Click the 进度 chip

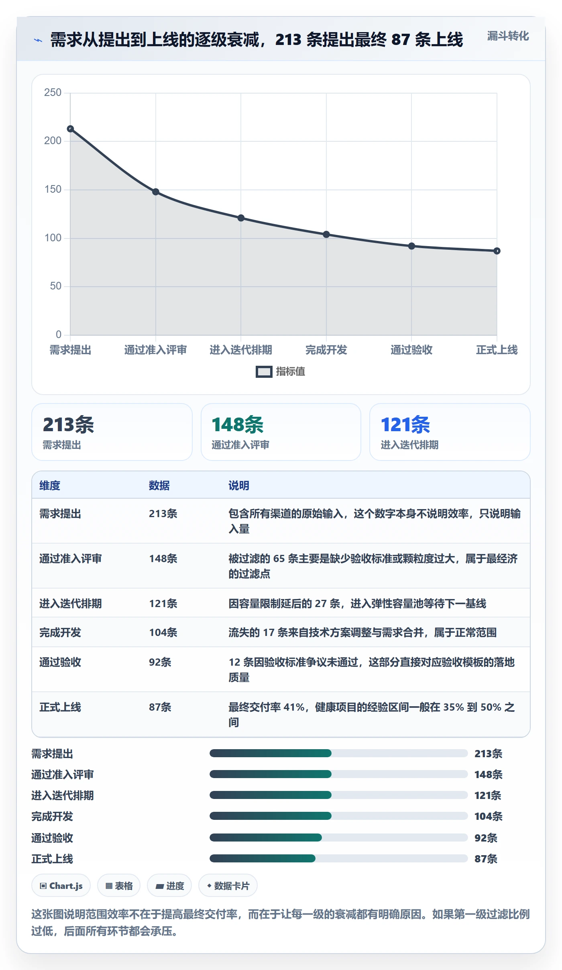click(169, 886)
